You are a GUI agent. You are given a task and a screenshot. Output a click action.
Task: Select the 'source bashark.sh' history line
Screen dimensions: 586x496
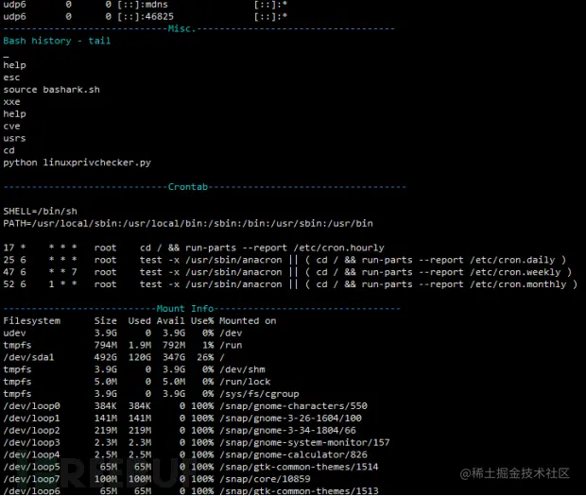pyautogui.click(x=52, y=90)
